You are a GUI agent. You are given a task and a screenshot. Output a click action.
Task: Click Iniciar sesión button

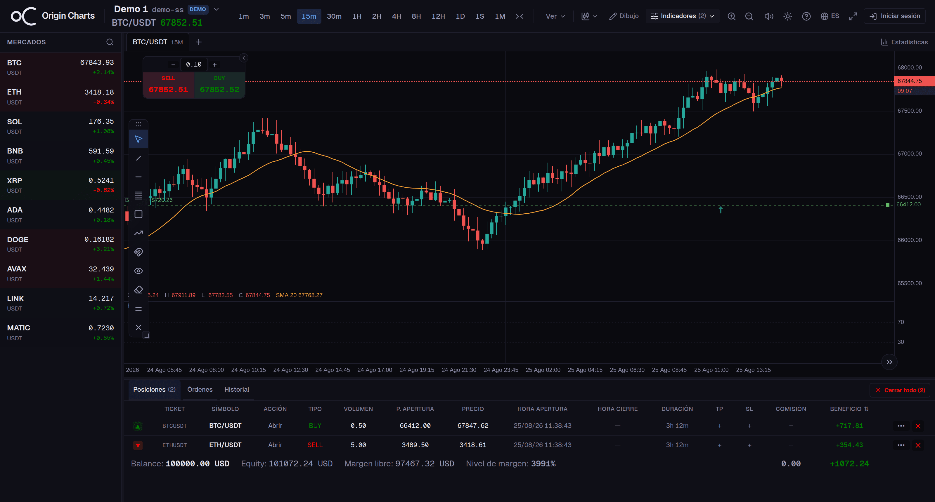pyautogui.click(x=895, y=16)
